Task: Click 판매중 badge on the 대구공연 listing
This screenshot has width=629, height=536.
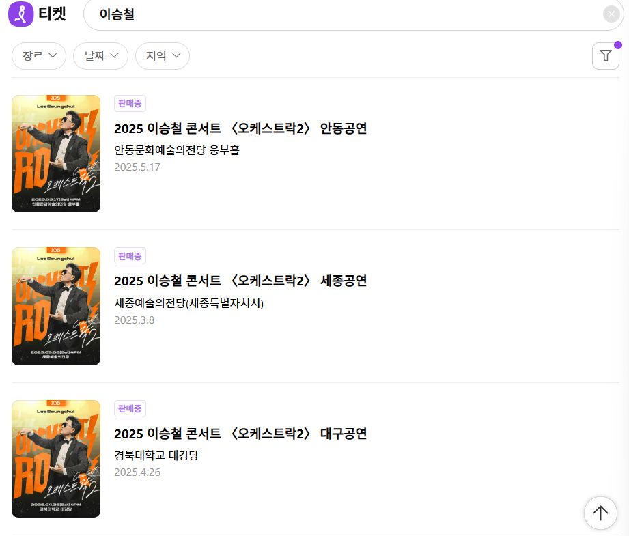Action: coord(130,408)
